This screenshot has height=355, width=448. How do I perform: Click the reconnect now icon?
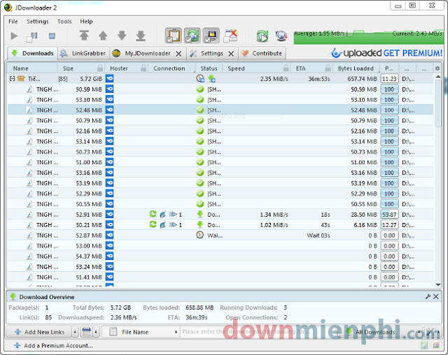pos(262,36)
